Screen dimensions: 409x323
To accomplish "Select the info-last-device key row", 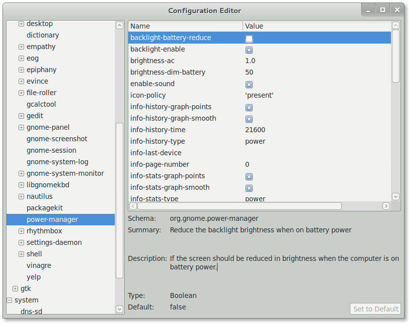I will click(260, 153).
